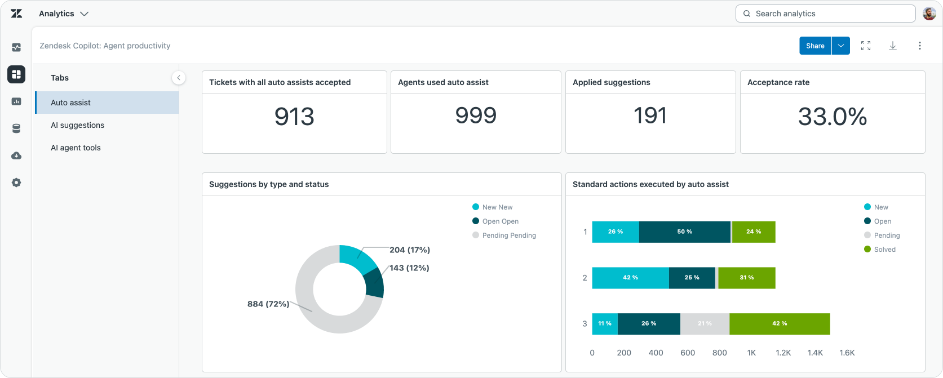Screen dimensions: 943x378
Task: Open the Share button dropdown arrow
Action: click(x=841, y=46)
